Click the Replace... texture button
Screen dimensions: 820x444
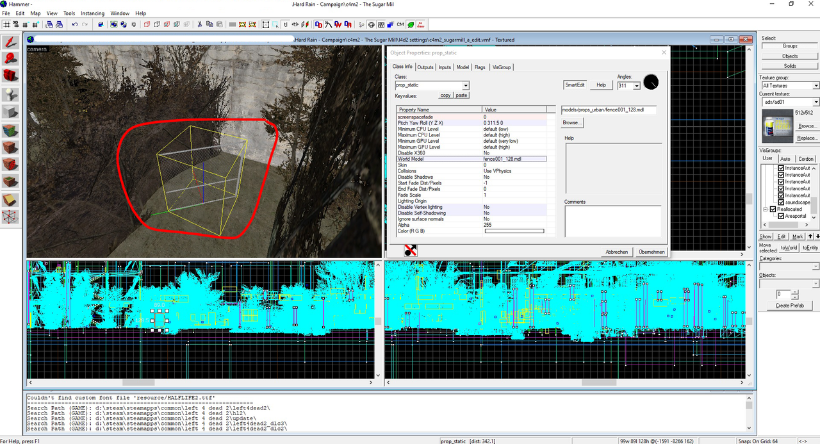point(807,138)
